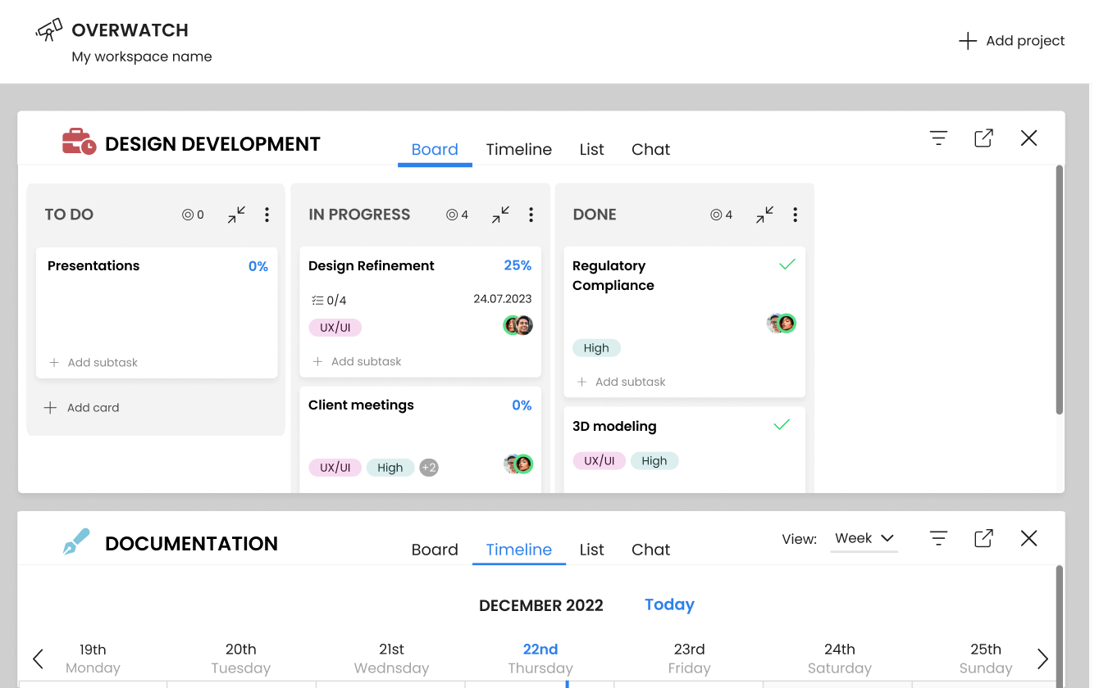Go to previous week with left chevron
The height and width of the screenshot is (688, 1099).
pos(38,659)
